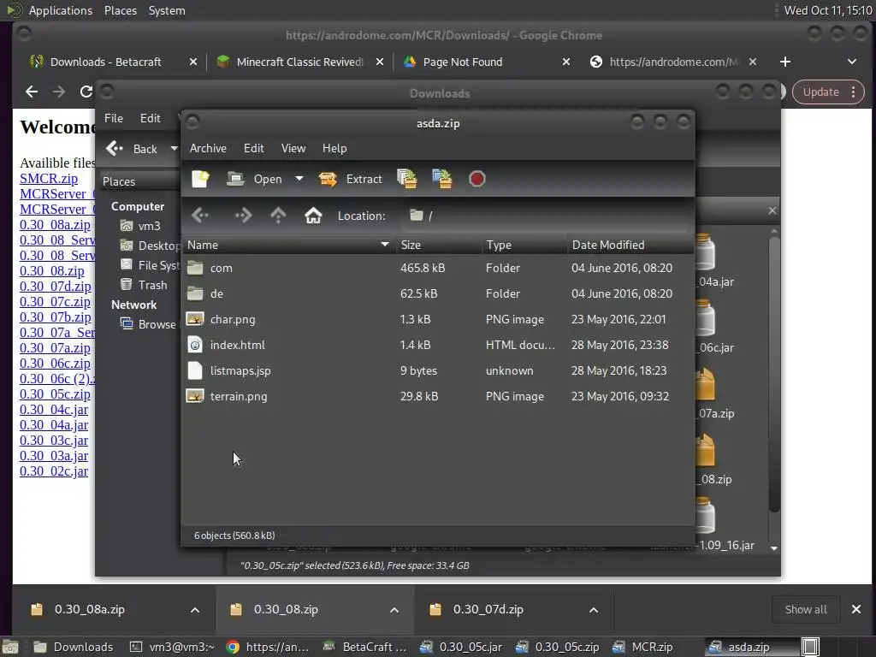
Task: Sort by Type column header
Action: [524, 245]
